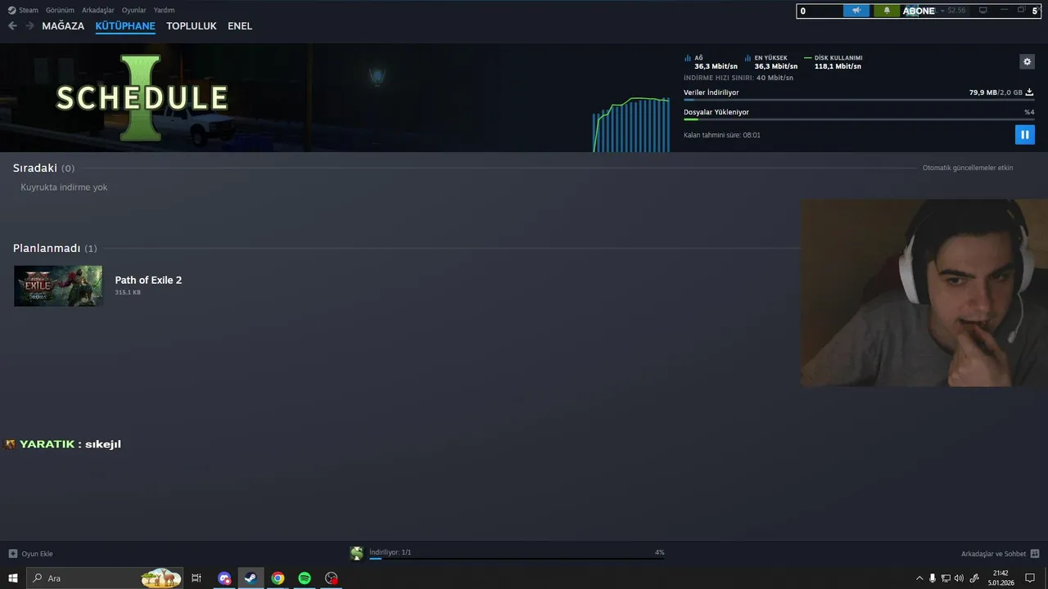Open the Yardım menu
Image resolution: width=1048 pixels, height=589 pixels.
(x=165, y=10)
